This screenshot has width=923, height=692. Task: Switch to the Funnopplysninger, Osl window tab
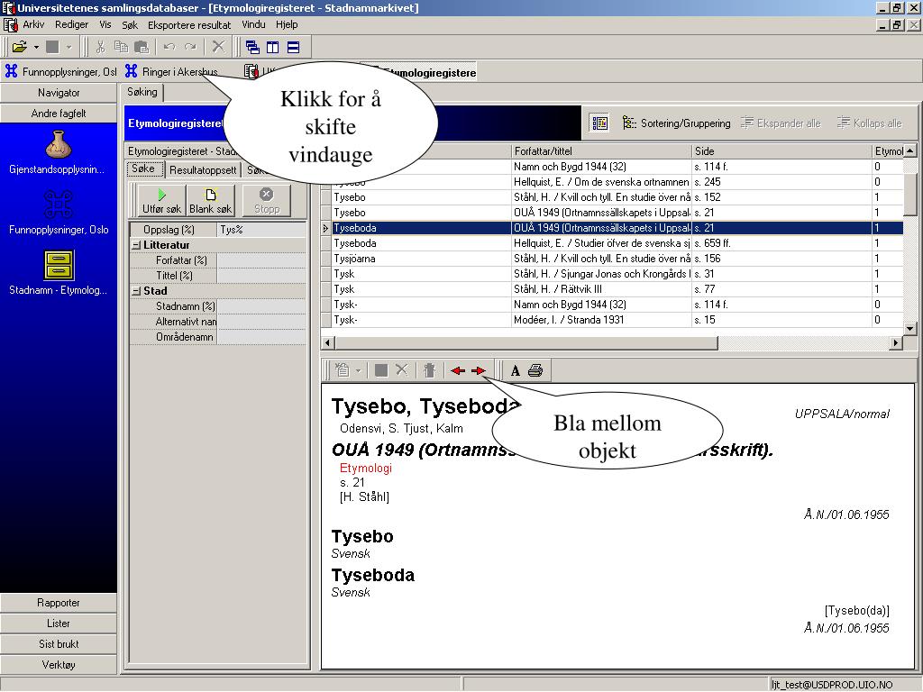point(60,72)
